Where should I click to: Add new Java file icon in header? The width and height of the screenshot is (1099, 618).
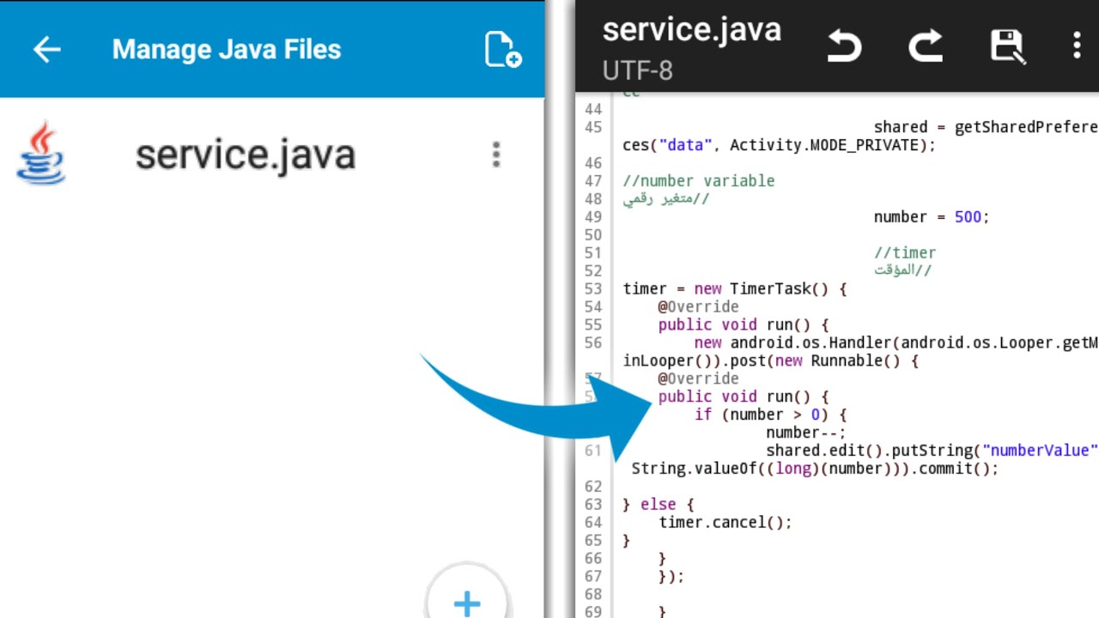coord(502,49)
